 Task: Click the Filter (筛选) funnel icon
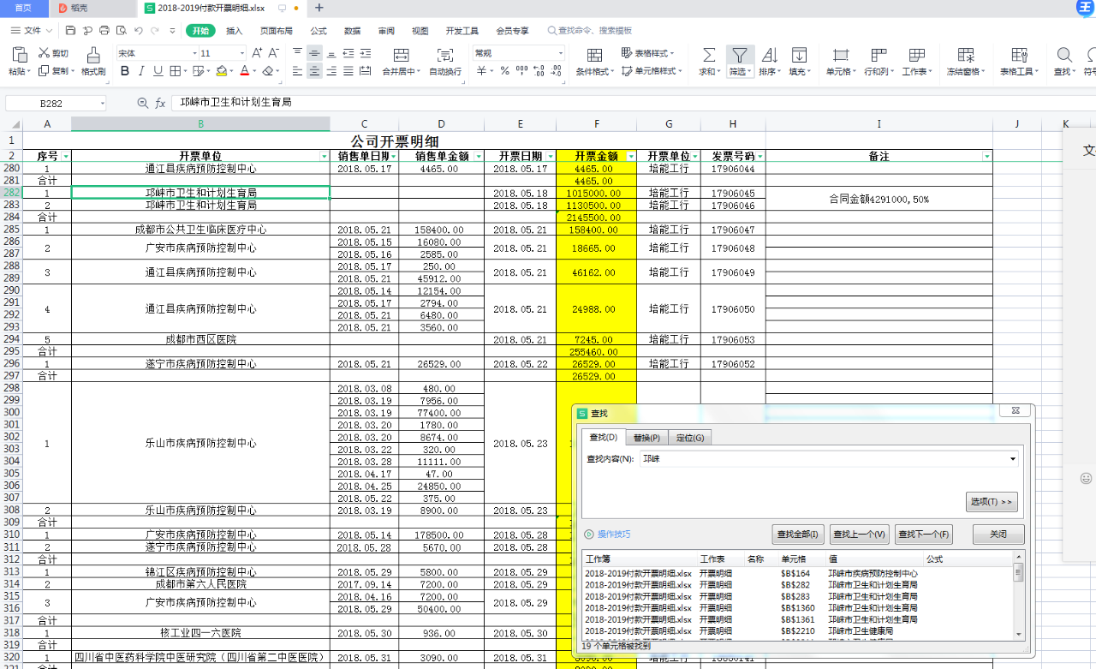(x=740, y=55)
